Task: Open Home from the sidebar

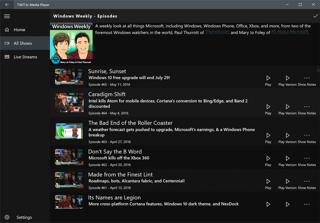Action: click(25, 30)
